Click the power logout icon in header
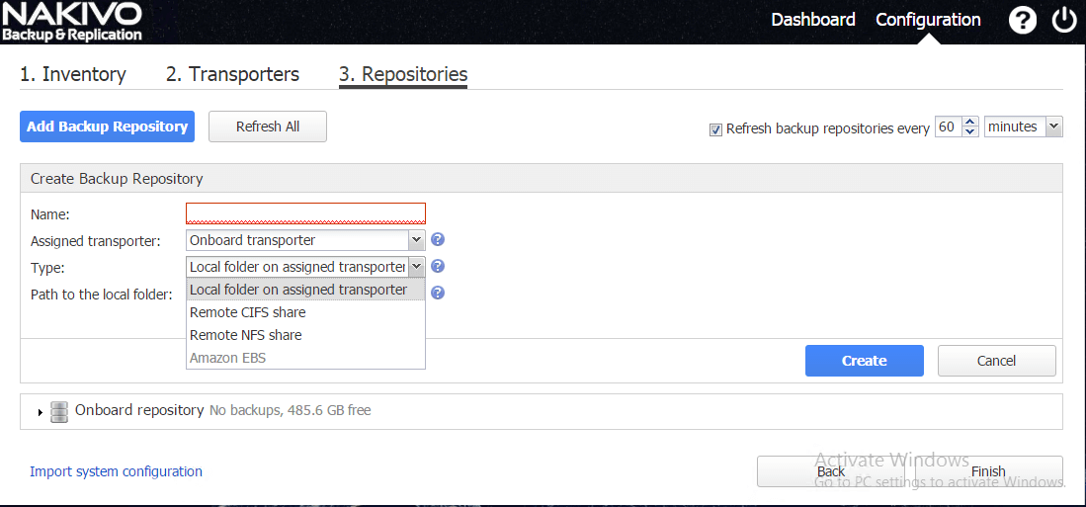 coord(1063,21)
